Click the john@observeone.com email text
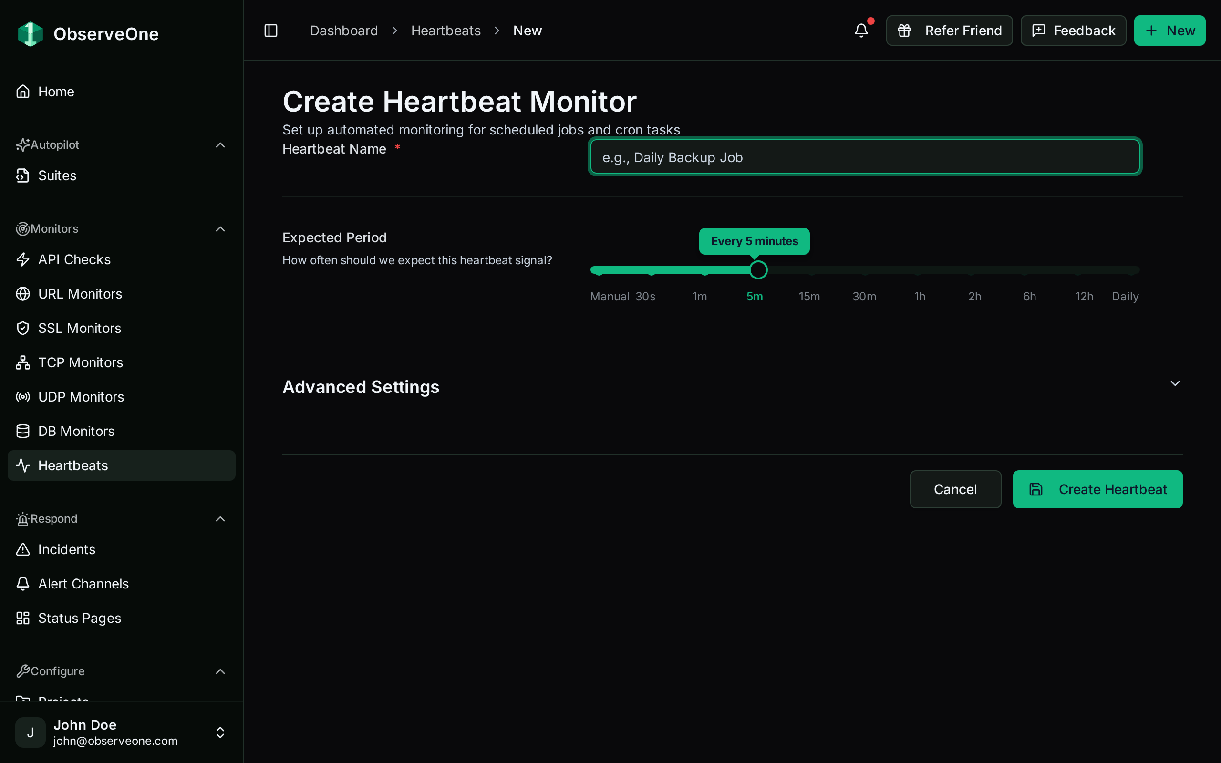Screen dimensions: 1221x763 tap(115, 741)
